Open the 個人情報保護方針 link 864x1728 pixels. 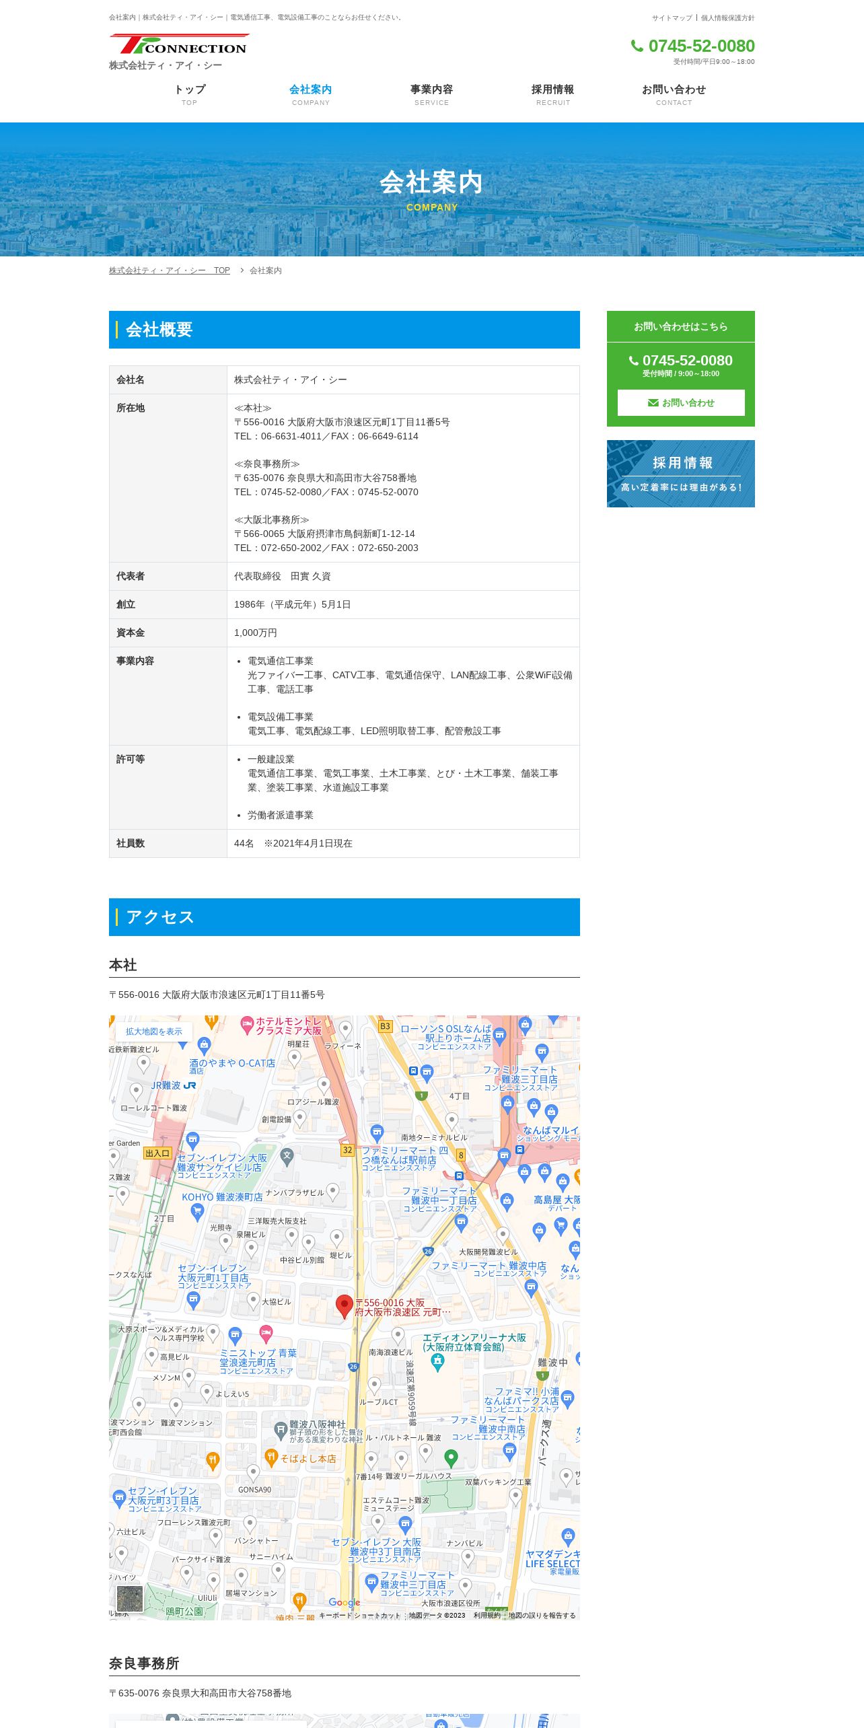(727, 18)
